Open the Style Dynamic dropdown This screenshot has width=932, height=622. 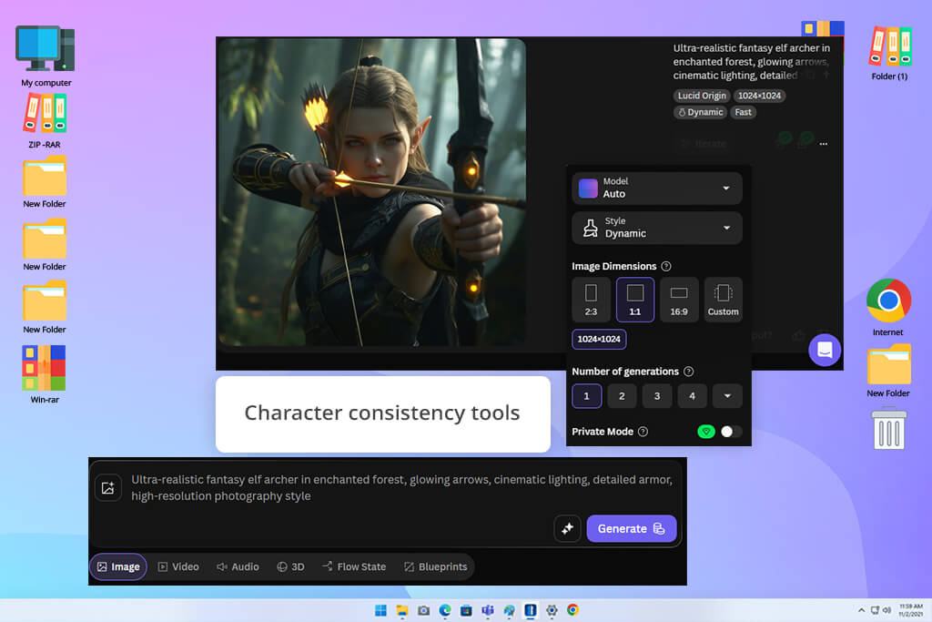tap(657, 228)
